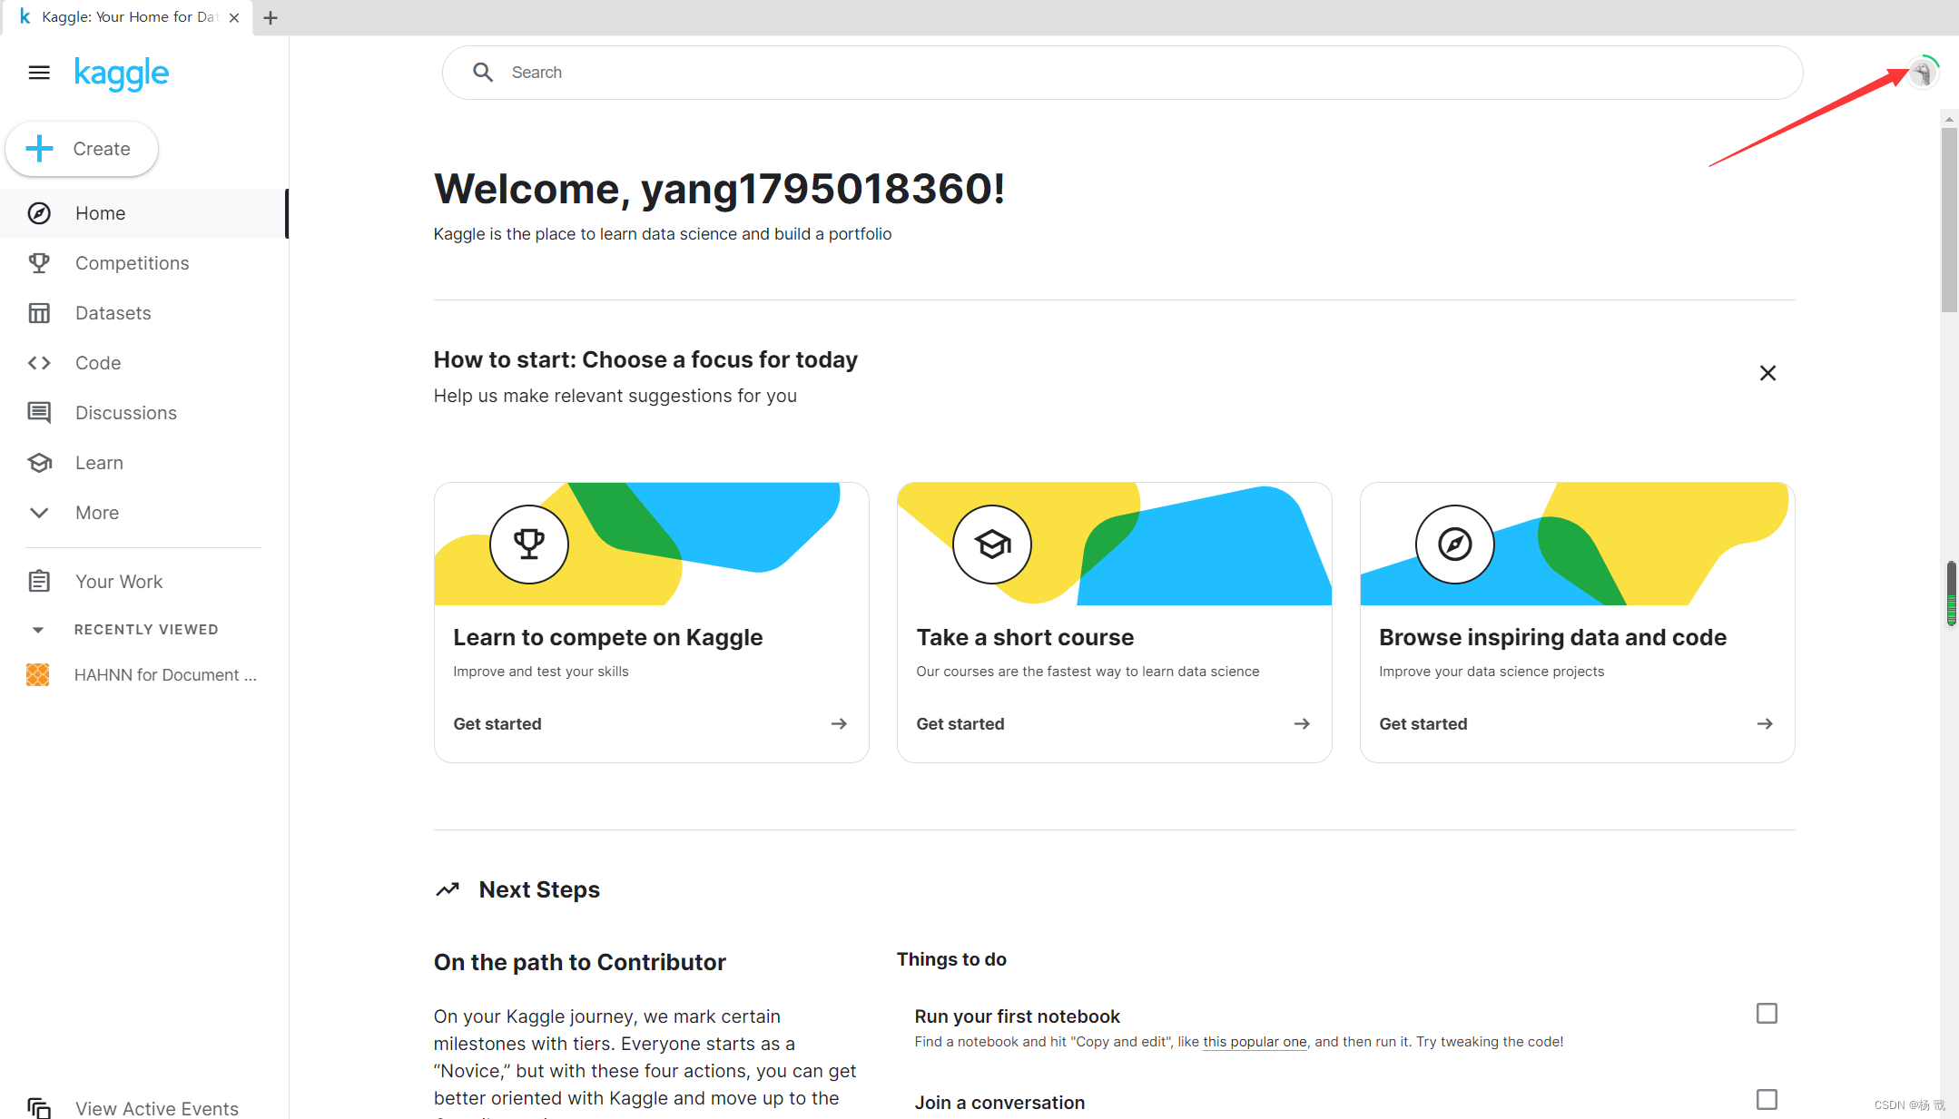Expand the More sidebar section
Screen dimensions: 1959x1119
pos(39,512)
